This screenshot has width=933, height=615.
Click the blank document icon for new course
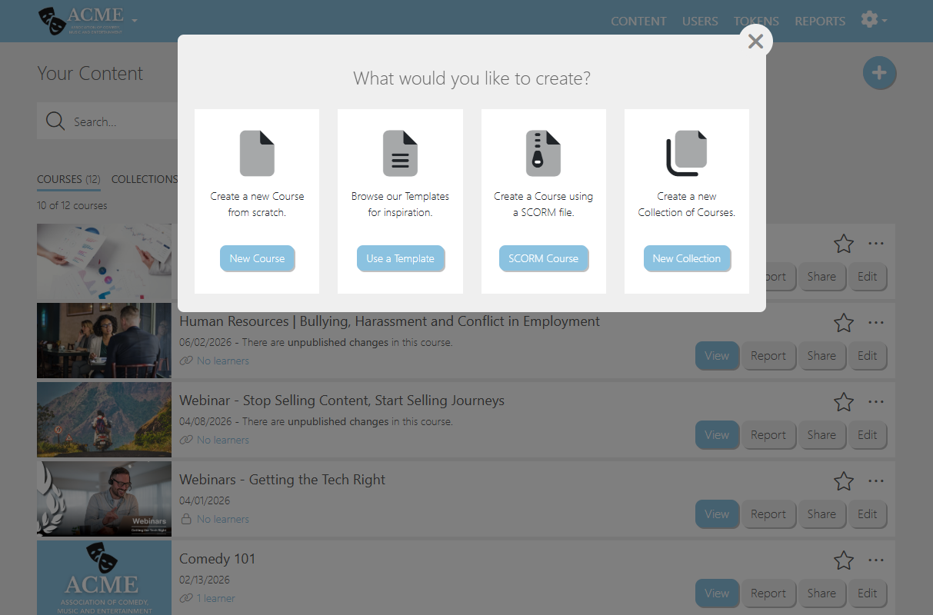point(257,153)
